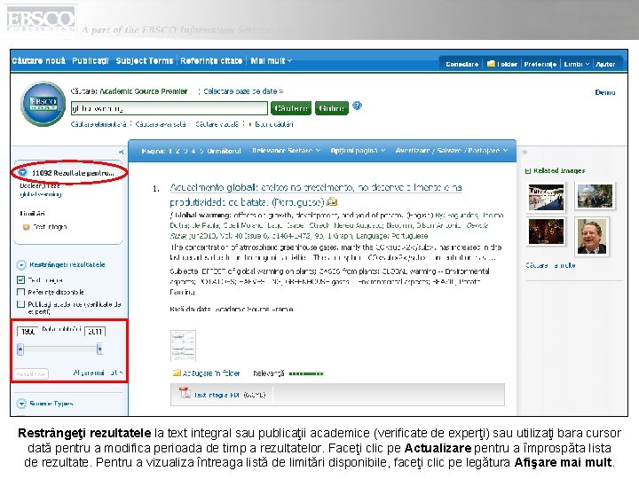Image resolution: width=639 pixels, height=479 pixels.
Task: Click the Adăugare în folder folder icon
Action: pos(177,373)
